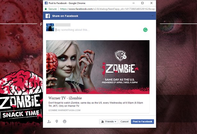This screenshot has height=134, width=197.
Task: Tag friends with the person-plus icon
Action: tap(49, 122)
